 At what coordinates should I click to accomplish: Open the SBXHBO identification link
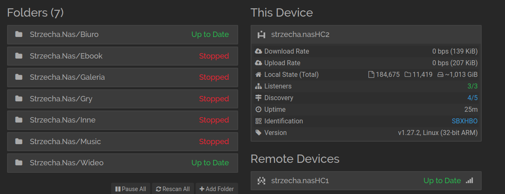[x=465, y=121]
